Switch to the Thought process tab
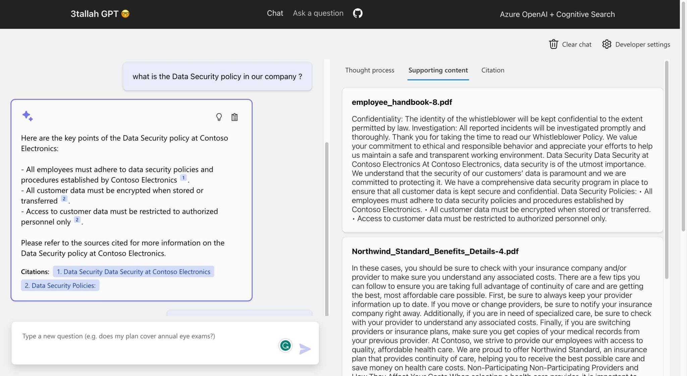 370,70
